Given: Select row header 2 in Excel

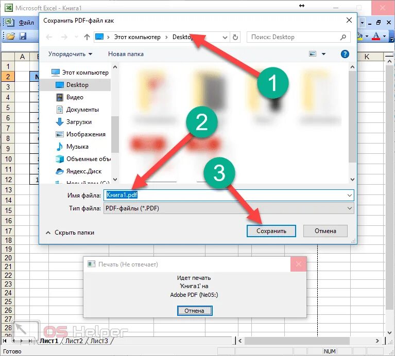Looking at the screenshot, I should click(x=8, y=77).
